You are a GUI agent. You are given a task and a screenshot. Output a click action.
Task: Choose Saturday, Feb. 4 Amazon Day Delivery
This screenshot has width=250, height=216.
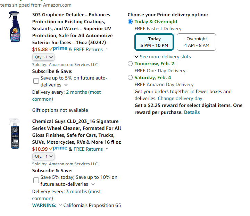(130, 77)
